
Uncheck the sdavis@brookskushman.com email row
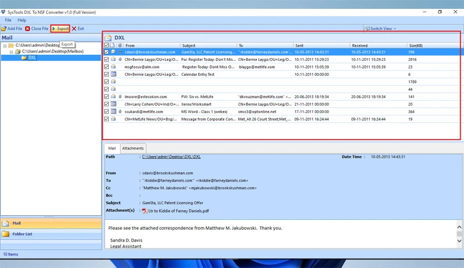(107, 51)
